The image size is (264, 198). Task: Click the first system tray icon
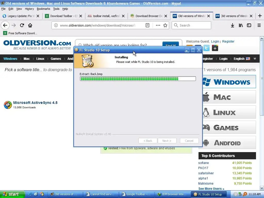(236, 194)
